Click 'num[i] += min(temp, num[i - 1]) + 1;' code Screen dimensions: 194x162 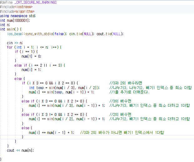click(62, 92)
